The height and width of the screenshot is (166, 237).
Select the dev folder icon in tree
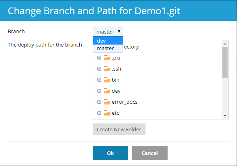click(x=107, y=91)
